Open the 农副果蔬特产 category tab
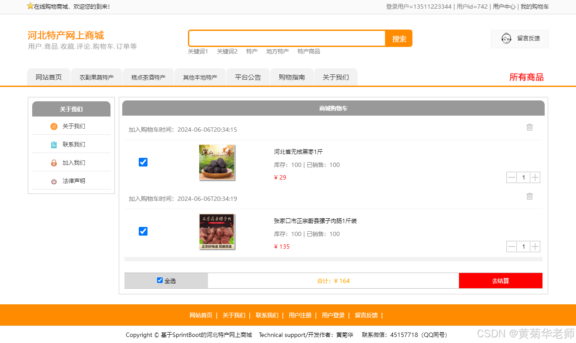576x343 pixels. tap(97, 77)
